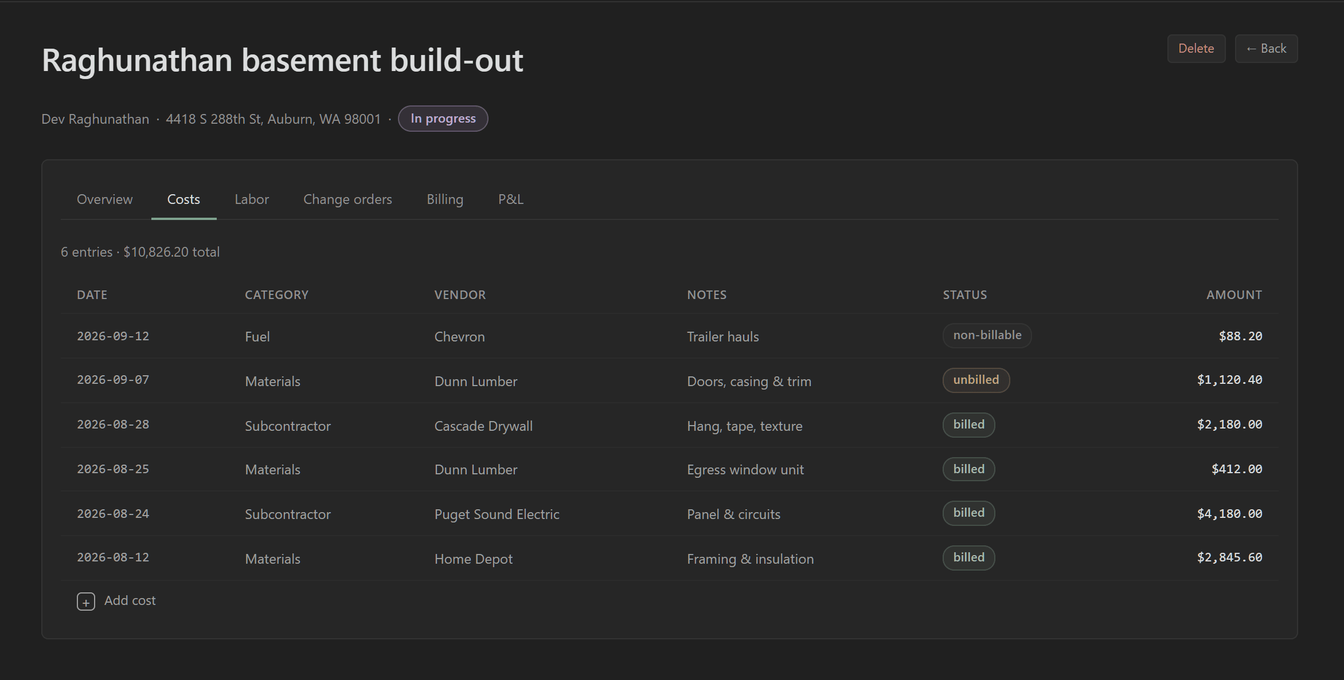
Task: Click the VENDOR column header
Action: [460, 295]
